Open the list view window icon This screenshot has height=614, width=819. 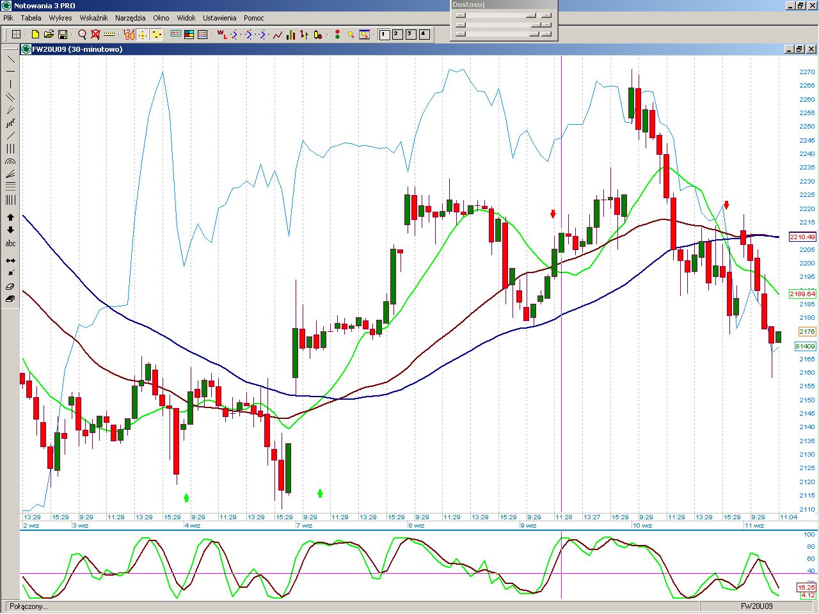pyautogui.click(x=203, y=34)
